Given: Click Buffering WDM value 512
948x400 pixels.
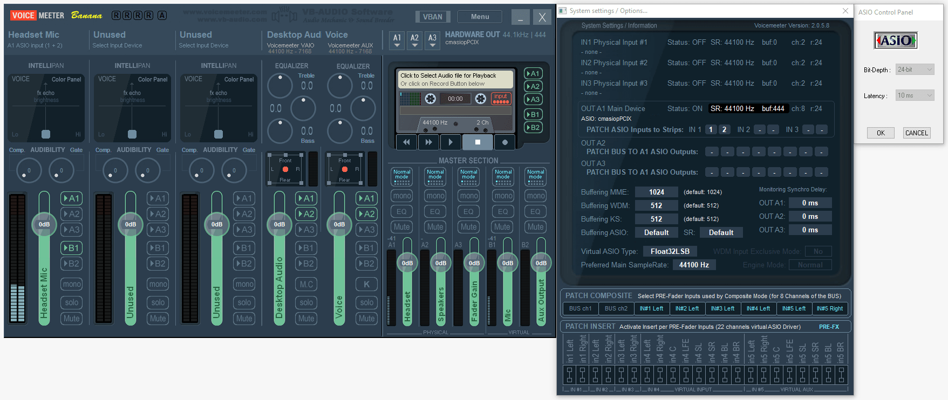Looking at the screenshot, I should pos(656,205).
